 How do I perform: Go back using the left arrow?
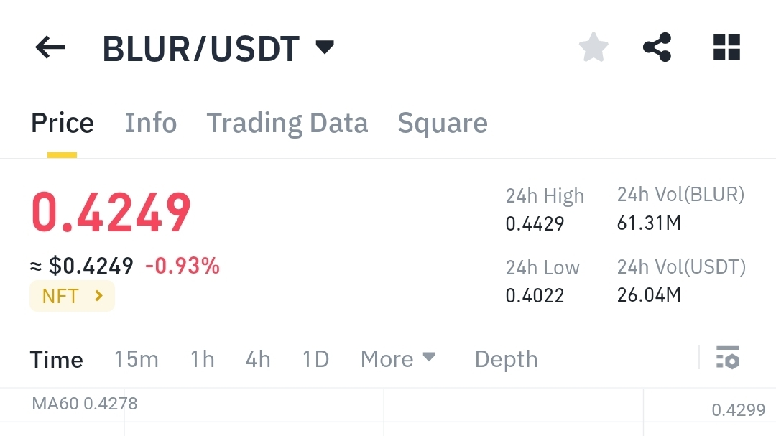[50, 47]
